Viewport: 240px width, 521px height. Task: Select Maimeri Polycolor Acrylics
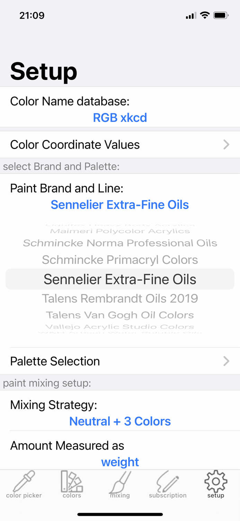pos(120,231)
